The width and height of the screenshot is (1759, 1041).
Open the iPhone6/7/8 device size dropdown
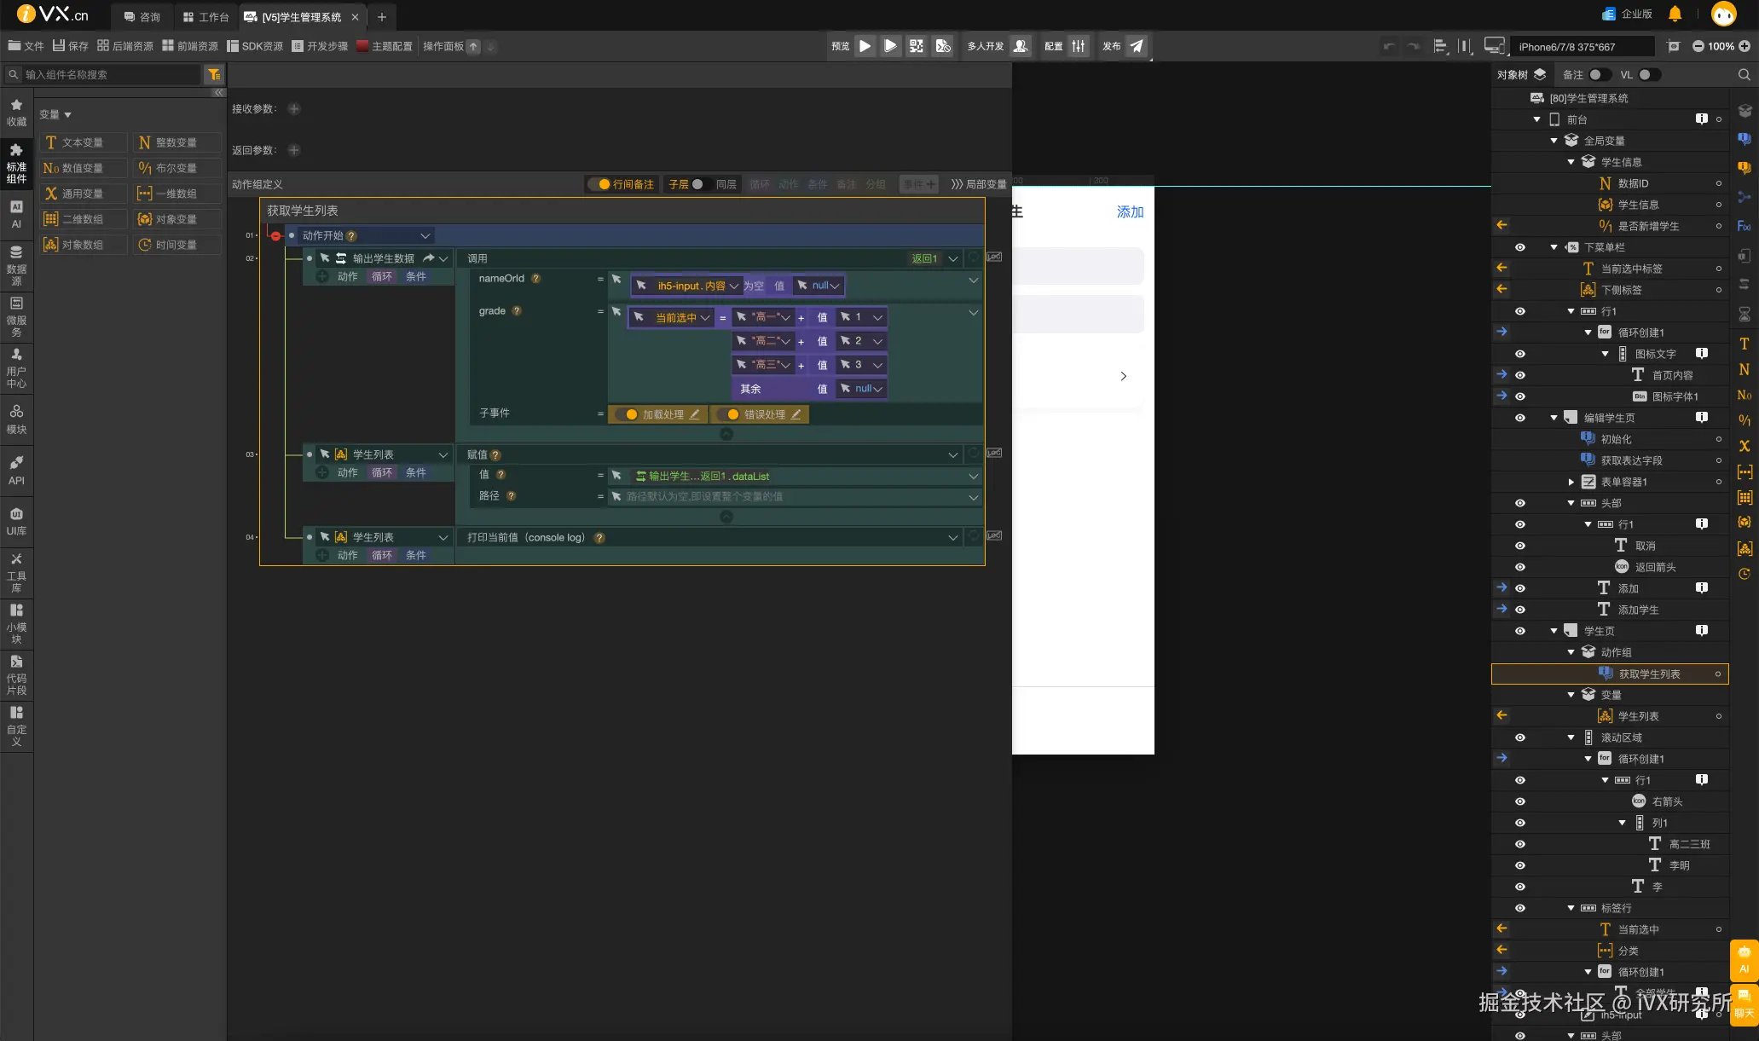pyautogui.click(x=1581, y=47)
